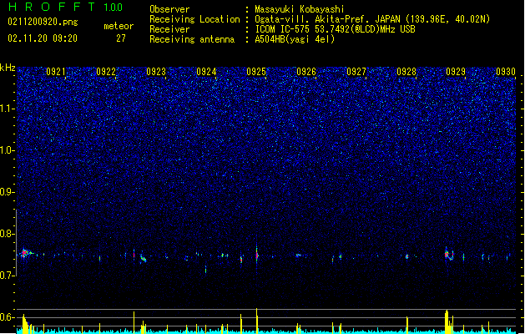Click the 0.8 kHz axis label
Screen dimensions: 525x334
tap(8, 234)
